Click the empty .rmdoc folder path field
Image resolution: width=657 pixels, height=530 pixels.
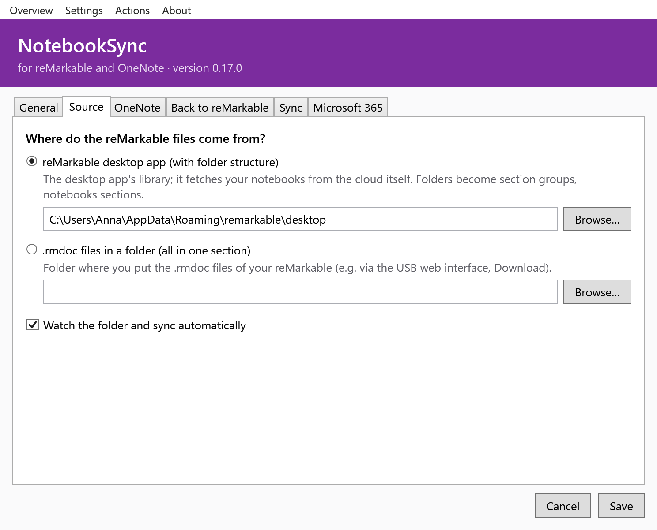[301, 291]
